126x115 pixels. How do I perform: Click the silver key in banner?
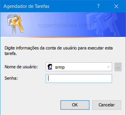click(12, 25)
